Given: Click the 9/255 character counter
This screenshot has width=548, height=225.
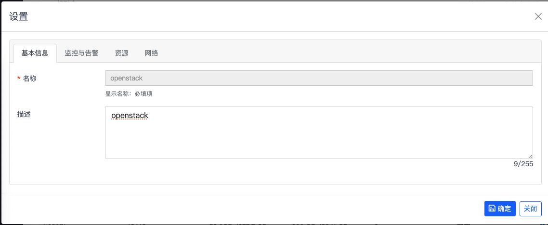Looking at the screenshot, I should pyautogui.click(x=523, y=164).
